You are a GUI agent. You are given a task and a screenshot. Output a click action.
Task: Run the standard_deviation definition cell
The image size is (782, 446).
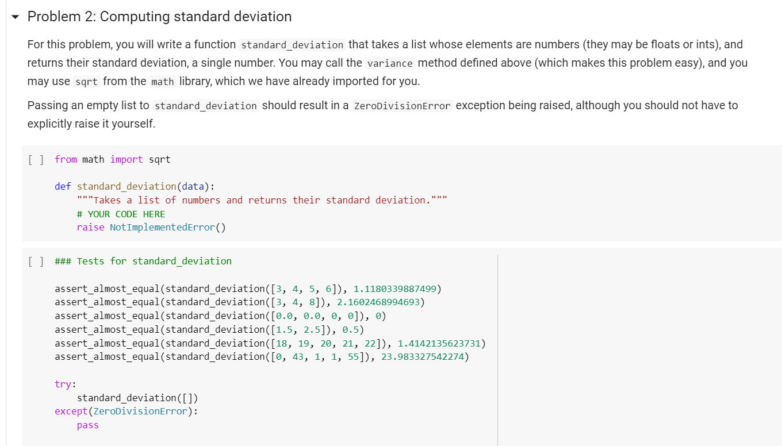coord(35,159)
